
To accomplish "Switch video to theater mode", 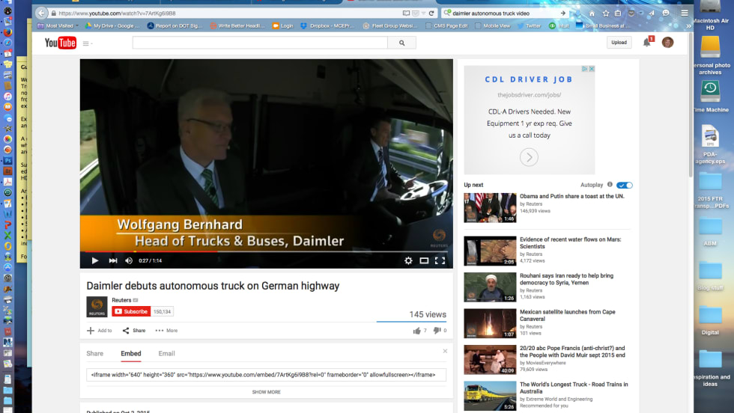I will click(x=424, y=260).
